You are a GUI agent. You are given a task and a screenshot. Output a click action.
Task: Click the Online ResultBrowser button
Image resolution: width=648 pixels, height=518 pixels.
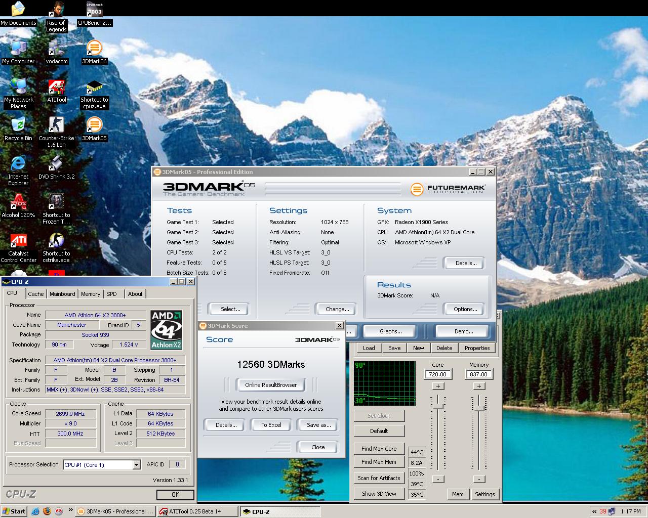click(x=271, y=385)
